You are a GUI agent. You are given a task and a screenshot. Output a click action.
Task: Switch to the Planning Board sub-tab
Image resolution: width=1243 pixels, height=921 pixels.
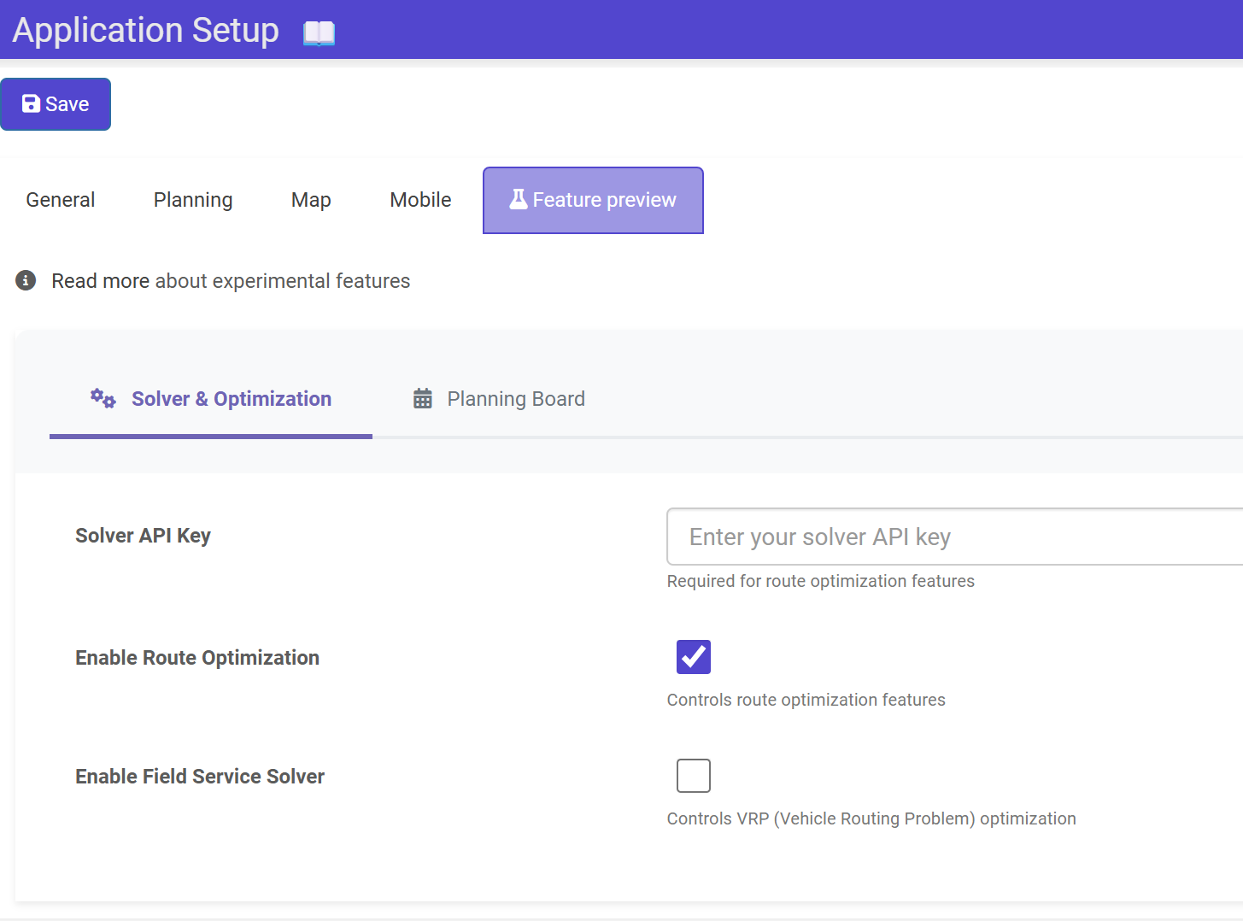click(516, 399)
